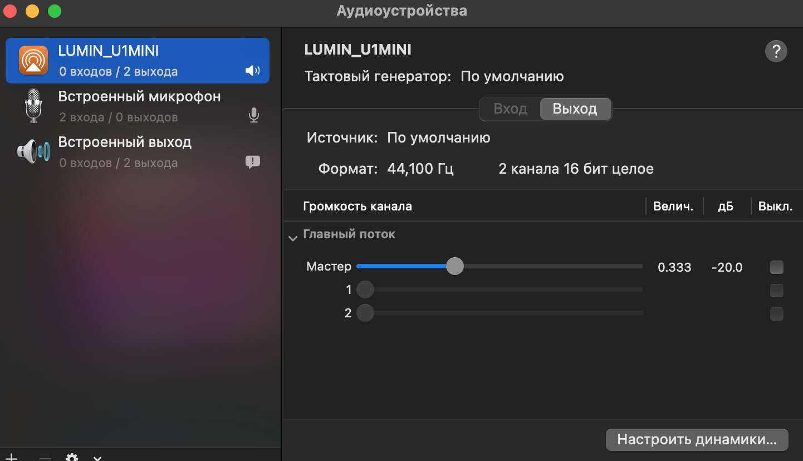The width and height of the screenshot is (803, 461).
Task: Open the 44,100 Гц sample rate selector
Action: pyautogui.click(x=420, y=169)
